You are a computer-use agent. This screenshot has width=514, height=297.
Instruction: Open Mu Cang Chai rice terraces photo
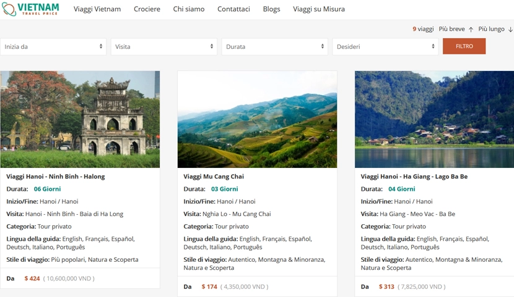[x=258, y=119]
